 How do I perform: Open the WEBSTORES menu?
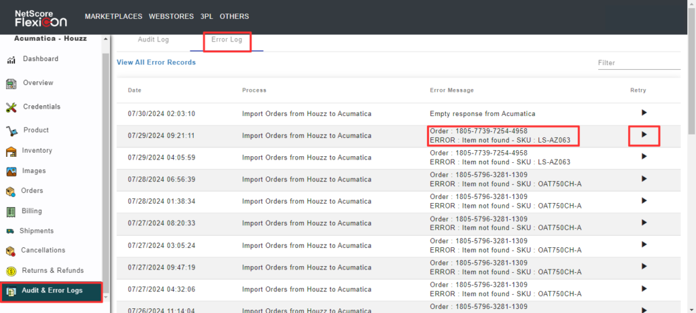tap(168, 16)
